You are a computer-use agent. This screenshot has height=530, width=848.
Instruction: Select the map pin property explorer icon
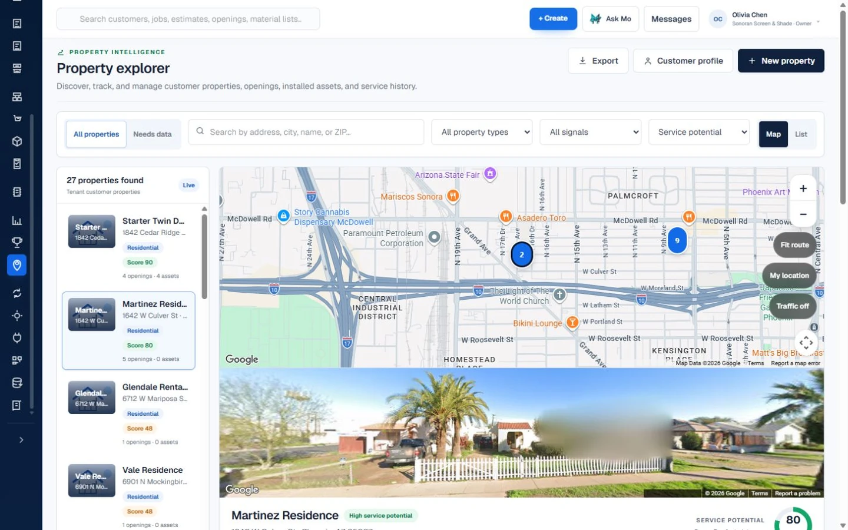[17, 265]
